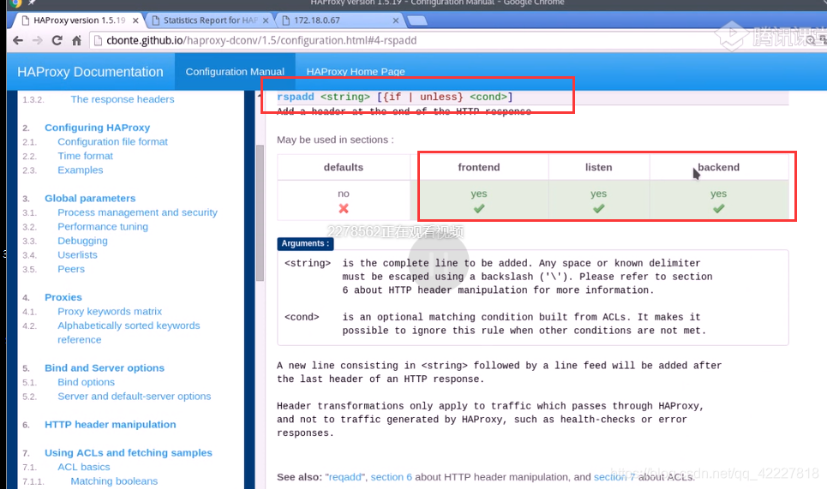Viewport: 827px width, 489px height.
Task: Click the '<cond>' argument name
Action: [x=302, y=317]
